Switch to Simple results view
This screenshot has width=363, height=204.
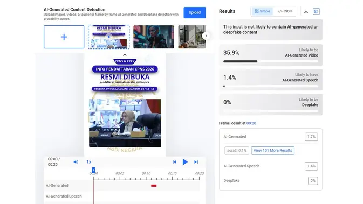pyautogui.click(x=262, y=11)
